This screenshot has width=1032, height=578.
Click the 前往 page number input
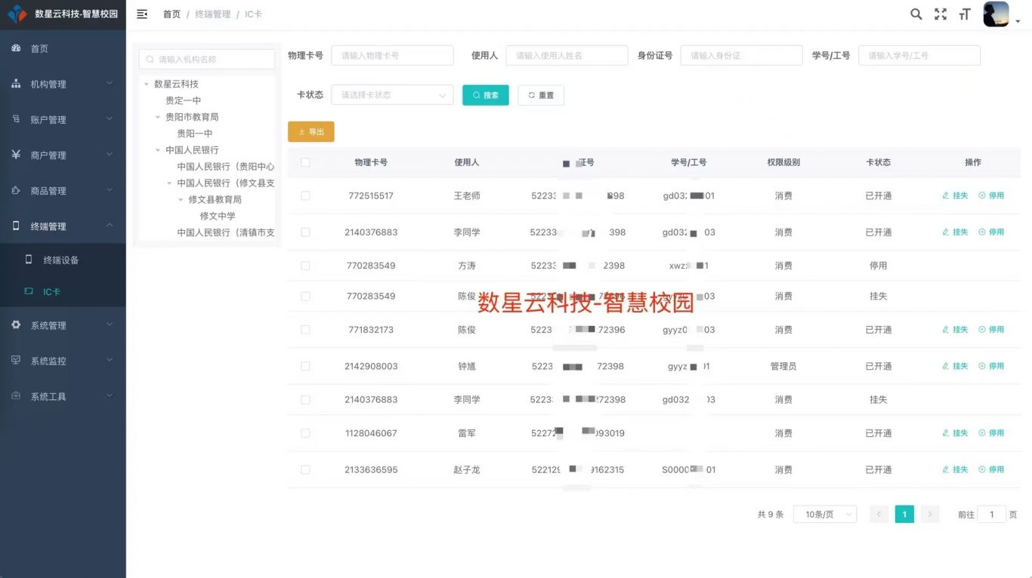(x=991, y=515)
